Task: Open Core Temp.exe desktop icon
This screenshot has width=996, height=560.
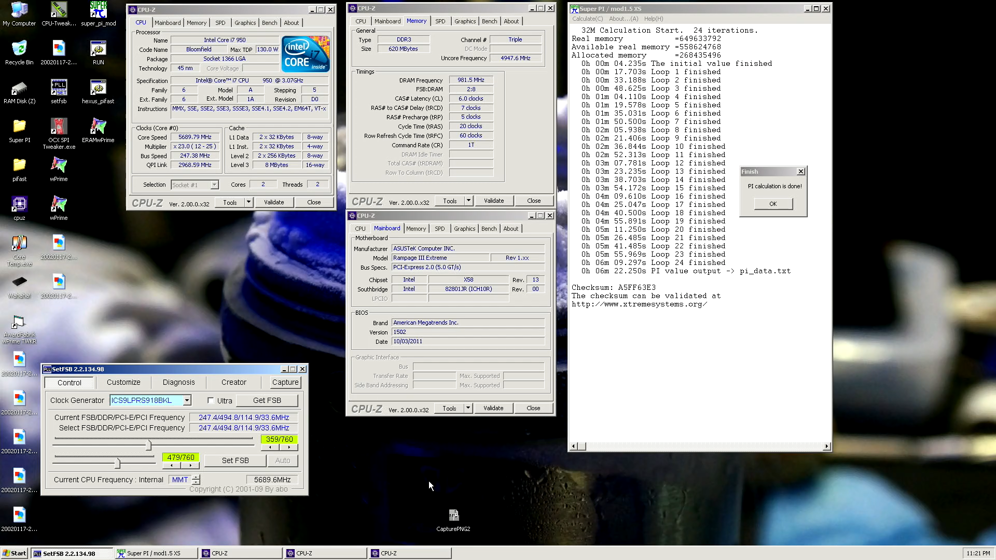Action: tap(19, 250)
